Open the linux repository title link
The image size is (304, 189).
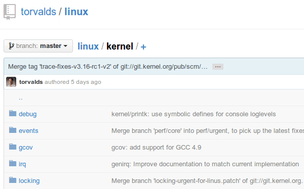[x=76, y=12]
